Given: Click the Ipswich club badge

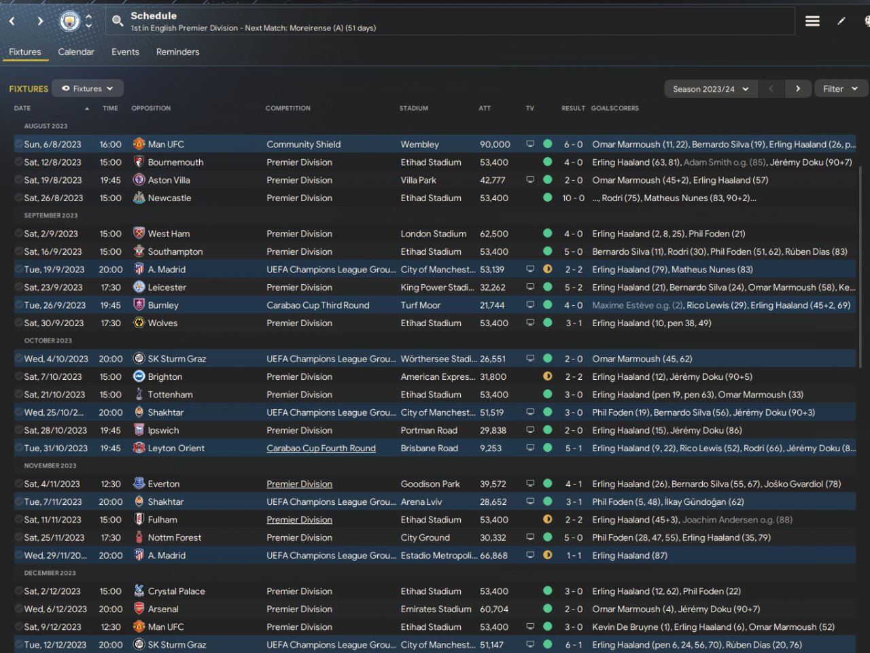Looking at the screenshot, I should coord(139,430).
